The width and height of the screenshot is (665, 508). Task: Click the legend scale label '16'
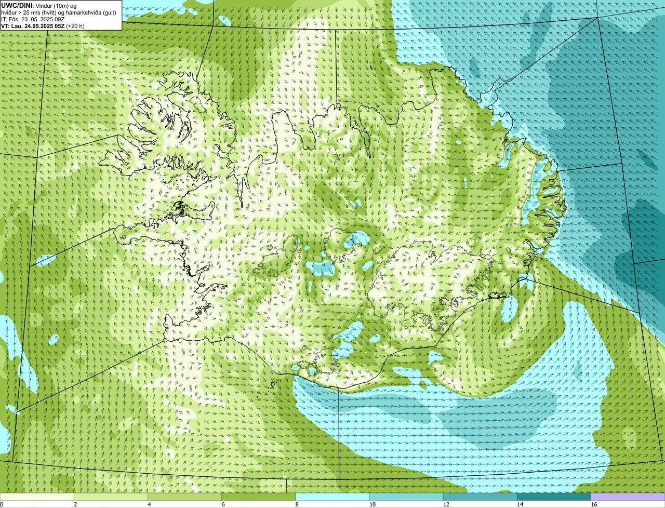(x=594, y=504)
